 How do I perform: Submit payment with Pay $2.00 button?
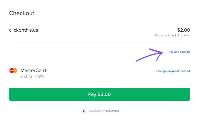click(x=99, y=94)
